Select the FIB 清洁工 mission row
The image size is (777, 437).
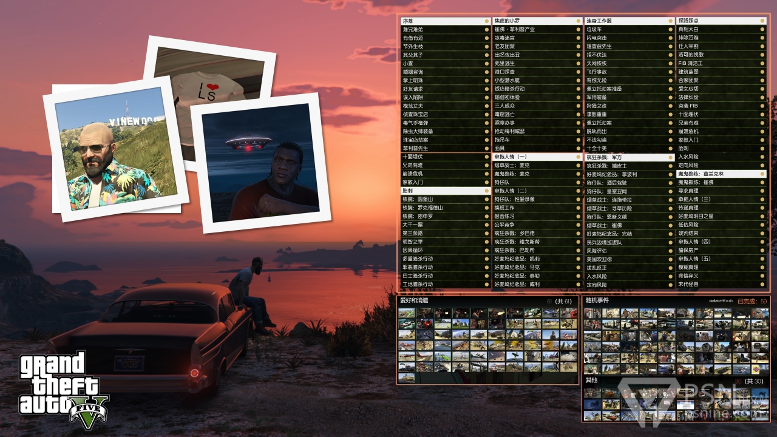pyautogui.click(x=721, y=63)
